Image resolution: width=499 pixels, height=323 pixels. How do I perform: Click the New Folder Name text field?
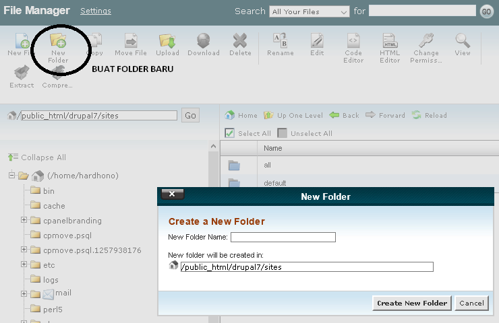tap(283, 237)
